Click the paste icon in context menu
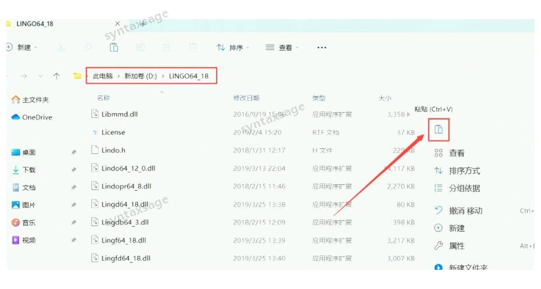This screenshot has width=541, height=289. 439,130
